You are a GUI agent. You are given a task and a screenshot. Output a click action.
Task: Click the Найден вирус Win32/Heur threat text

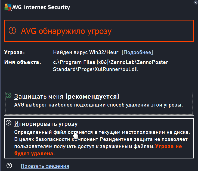click(86, 52)
